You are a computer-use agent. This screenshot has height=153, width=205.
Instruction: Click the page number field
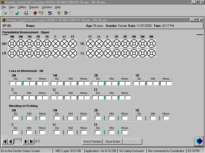(18, 141)
